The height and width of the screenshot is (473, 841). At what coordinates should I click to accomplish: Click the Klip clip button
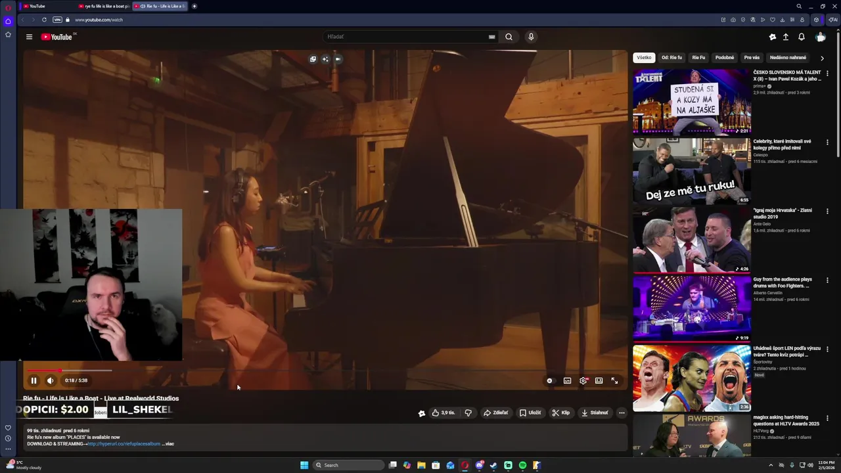point(560,413)
